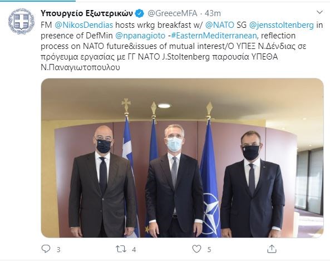
Task: Like the tweet with heart icon
Action: [x=197, y=249]
